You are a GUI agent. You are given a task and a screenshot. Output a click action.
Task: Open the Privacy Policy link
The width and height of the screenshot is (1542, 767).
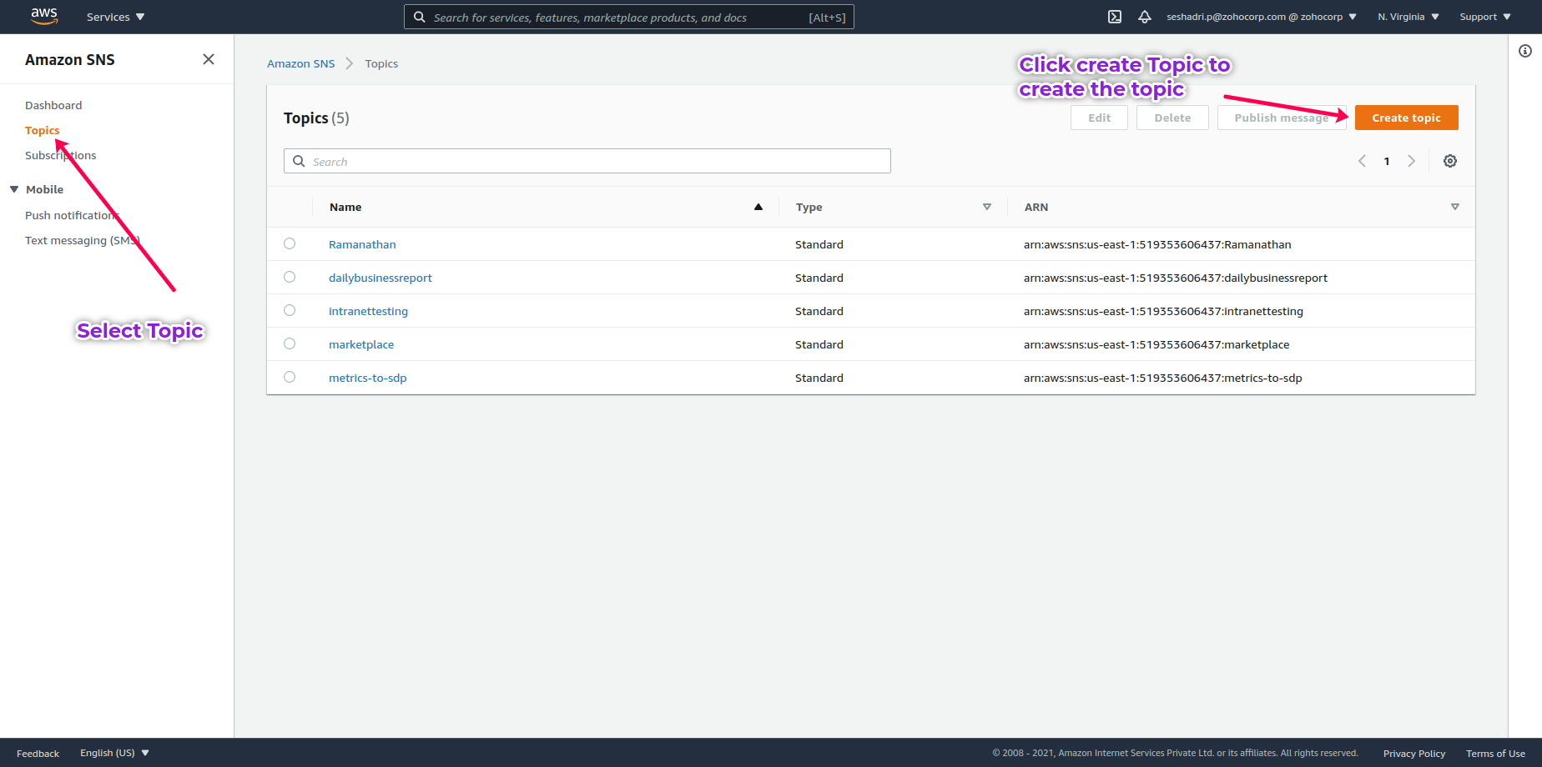tap(1414, 754)
